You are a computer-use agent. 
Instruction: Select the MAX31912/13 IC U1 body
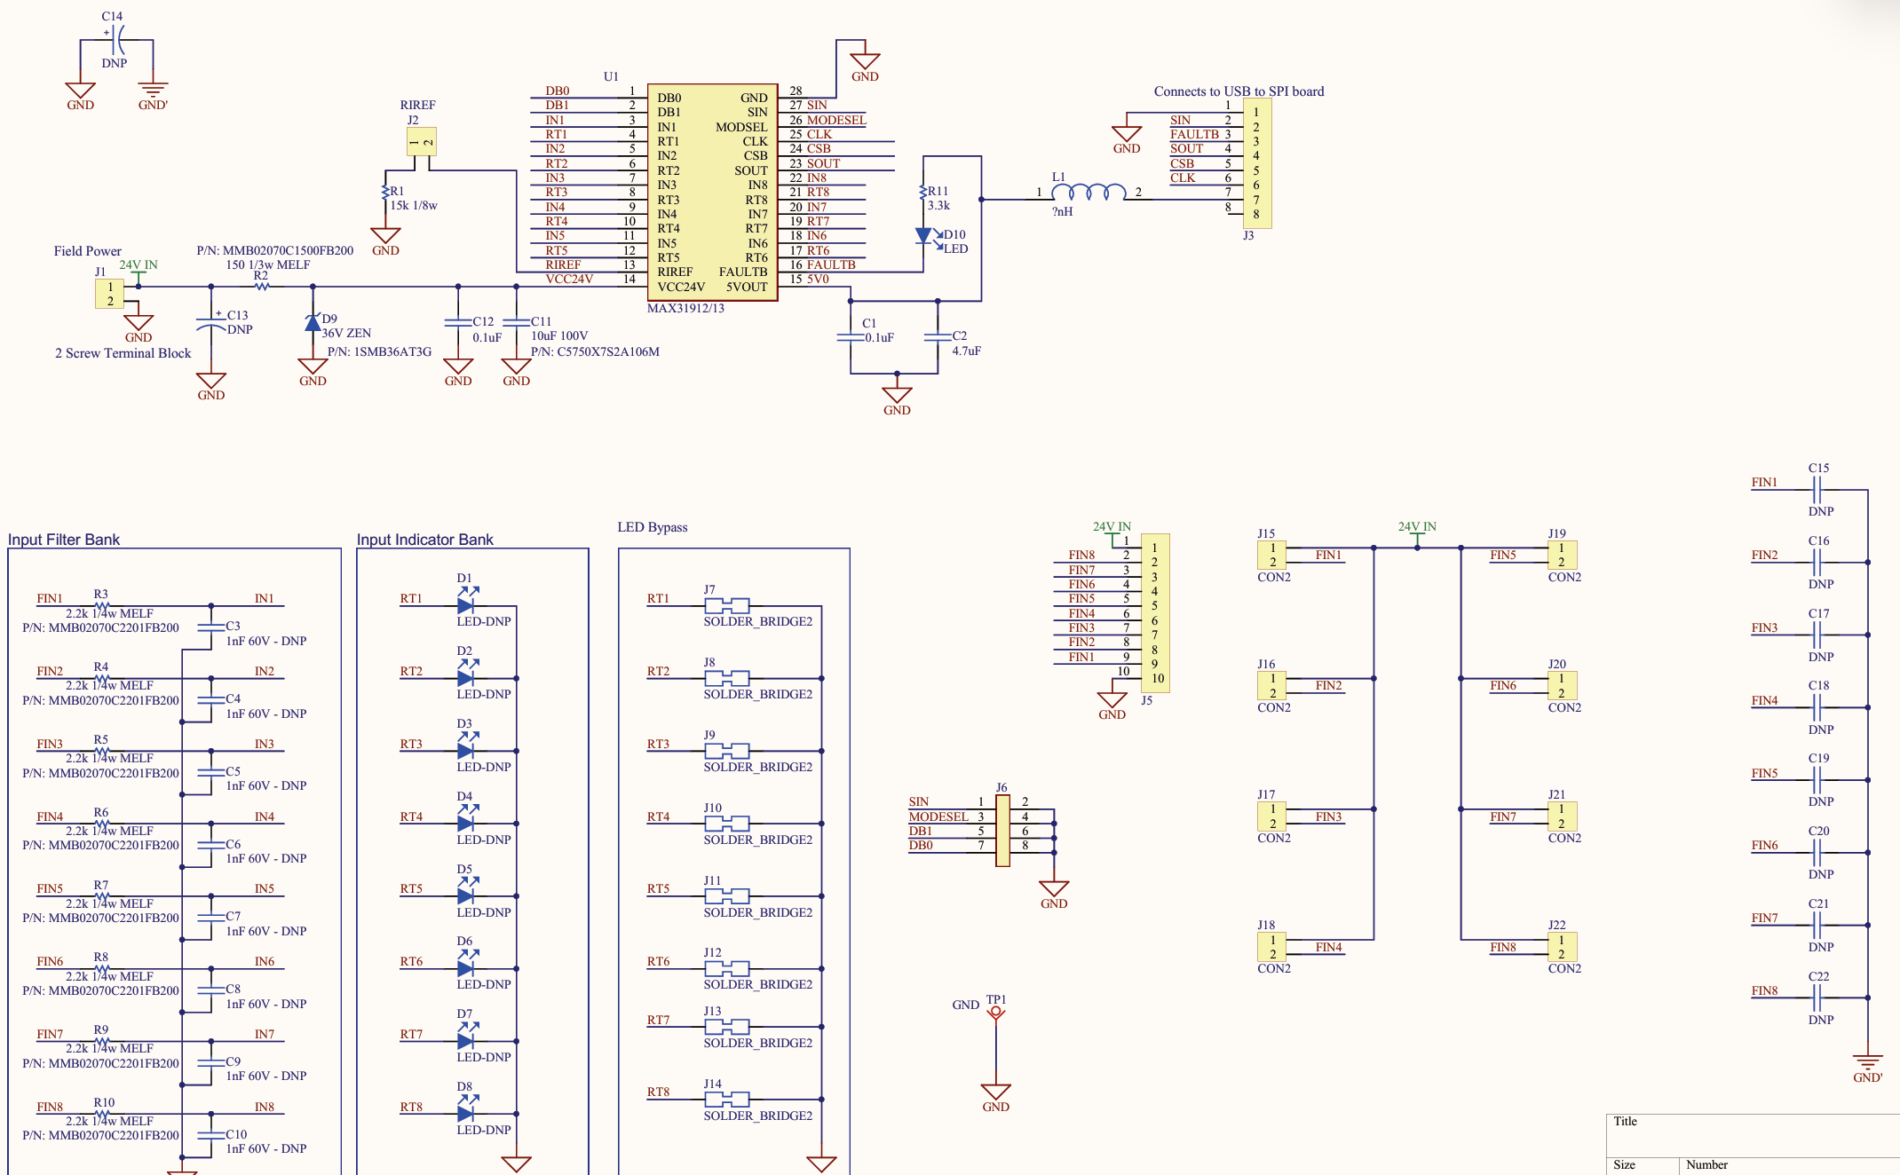712,192
